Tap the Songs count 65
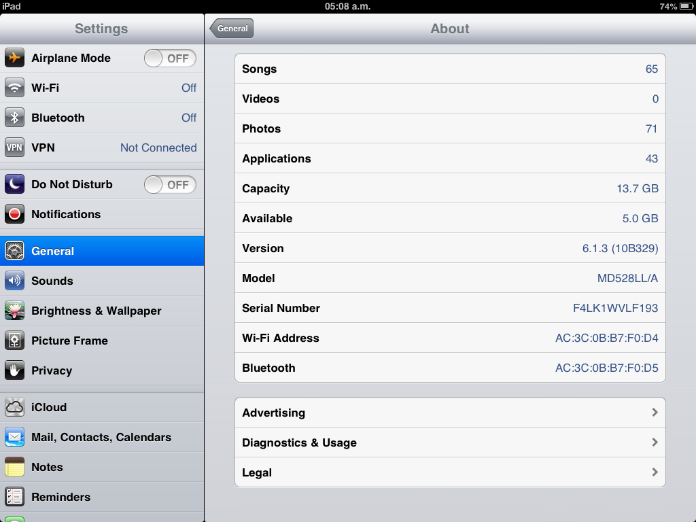This screenshot has width=696, height=522. [652, 69]
